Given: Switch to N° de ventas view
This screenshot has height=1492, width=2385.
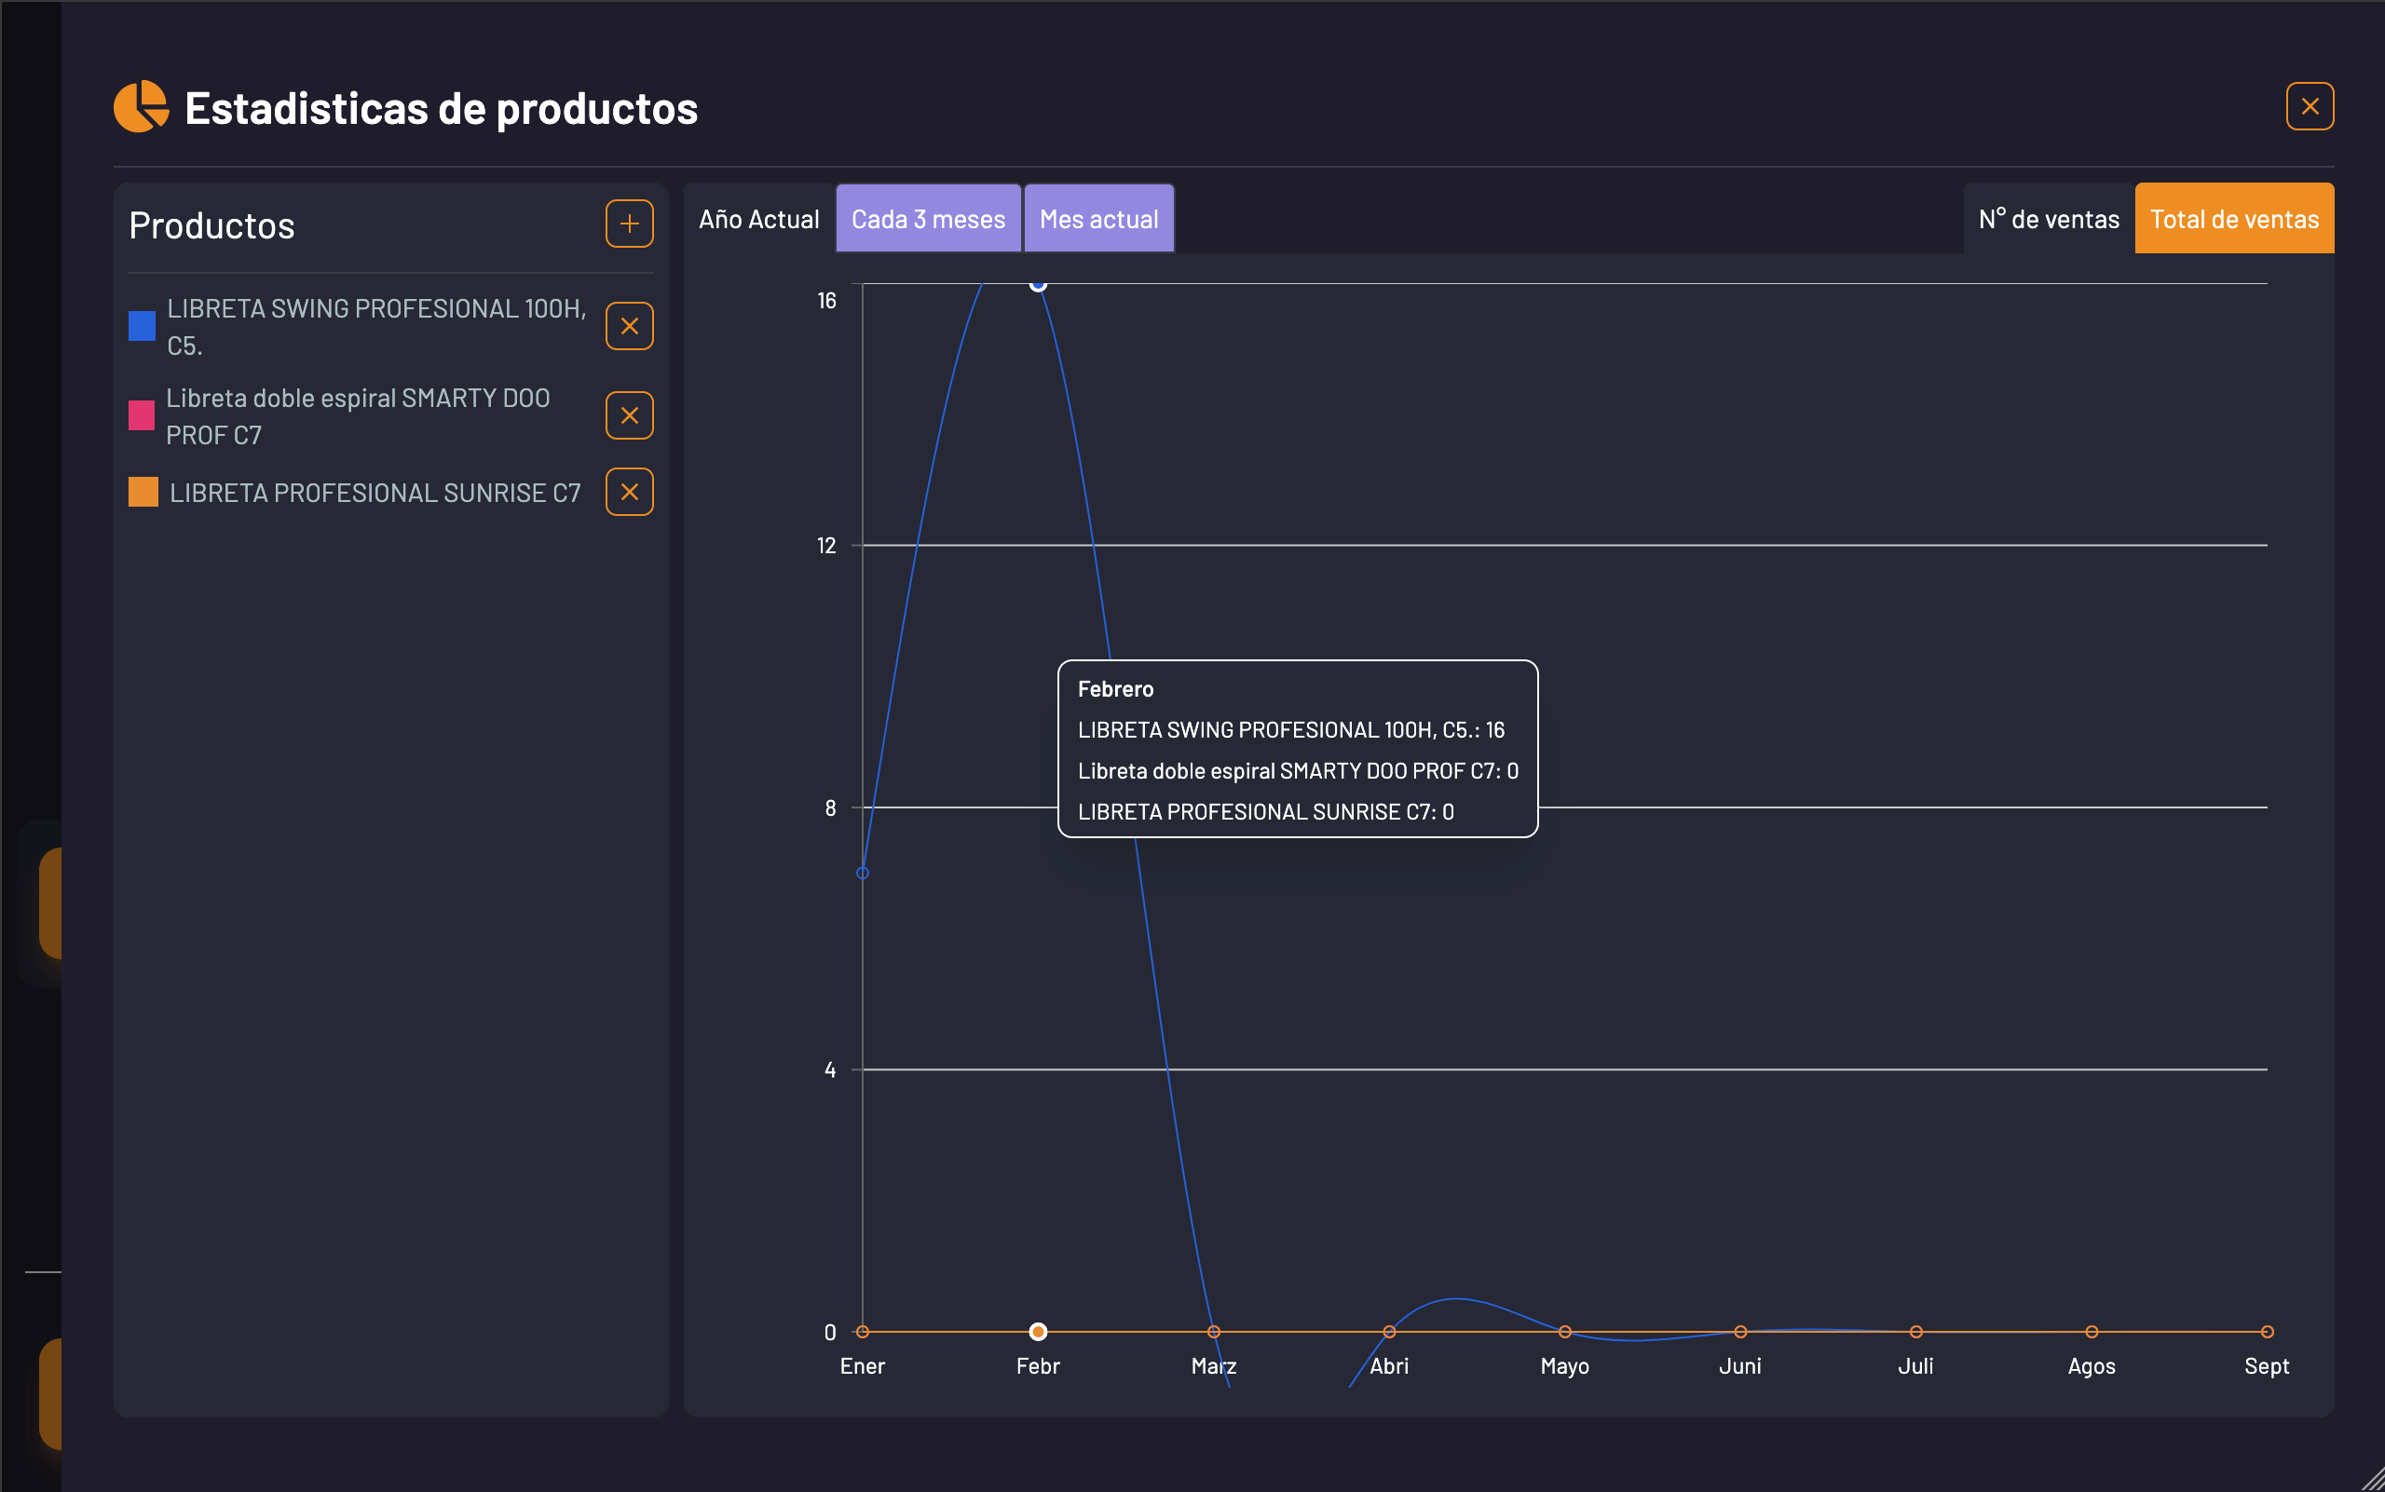Looking at the screenshot, I should (x=2048, y=218).
